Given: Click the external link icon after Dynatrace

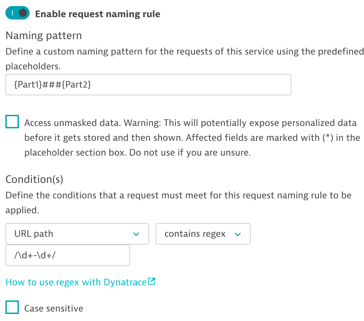Looking at the screenshot, I should (152, 282).
